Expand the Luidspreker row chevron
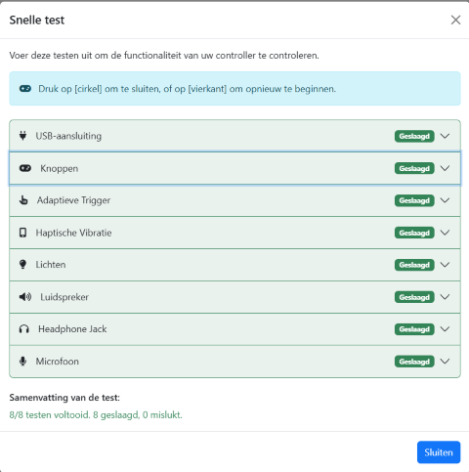This screenshot has width=469, height=472. click(x=445, y=297)
